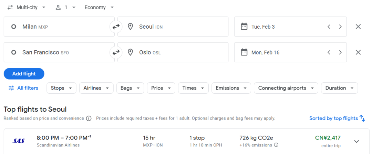
Task: Open the Airlines filter
Action: pyautogui.click(x=96, y=88)
